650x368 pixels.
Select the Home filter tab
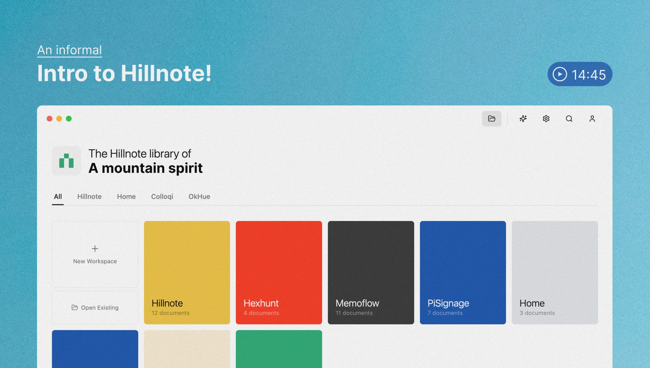126,196
